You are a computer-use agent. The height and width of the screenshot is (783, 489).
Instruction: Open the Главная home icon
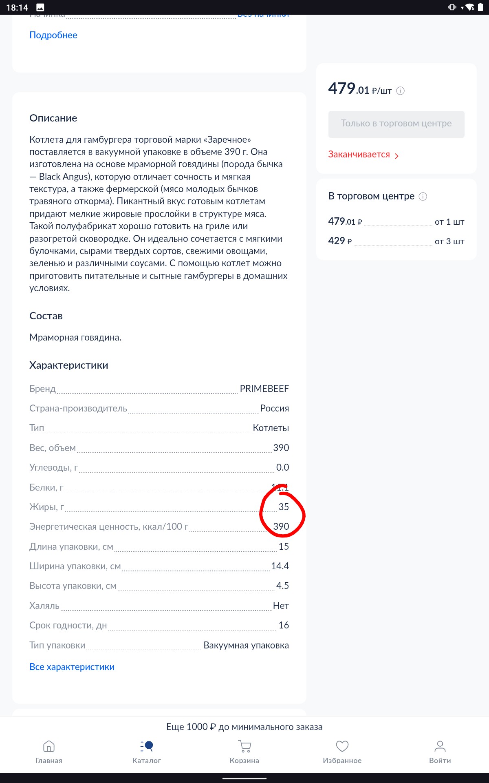tap(49, 746)
